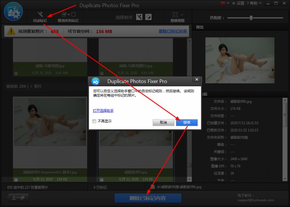Open selection assistant wand icon
290x207 pixels.
pyautogui.click(x=139, y=17)
